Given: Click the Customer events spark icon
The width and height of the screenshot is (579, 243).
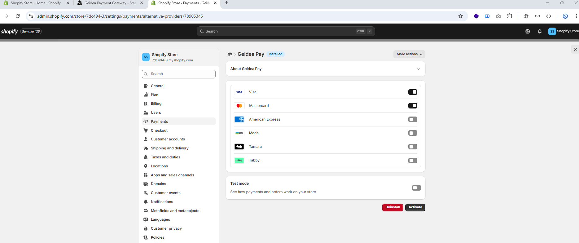Looking at the screenshot, I should click(x=146, y=193).
